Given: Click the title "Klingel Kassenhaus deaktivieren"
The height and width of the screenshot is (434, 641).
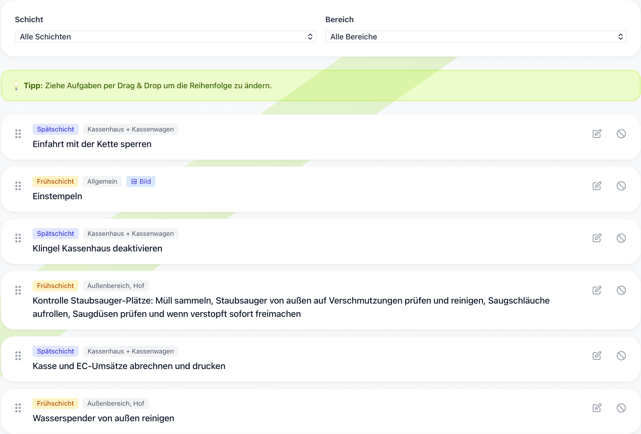Looking at the screenshot, I should 97,248.
